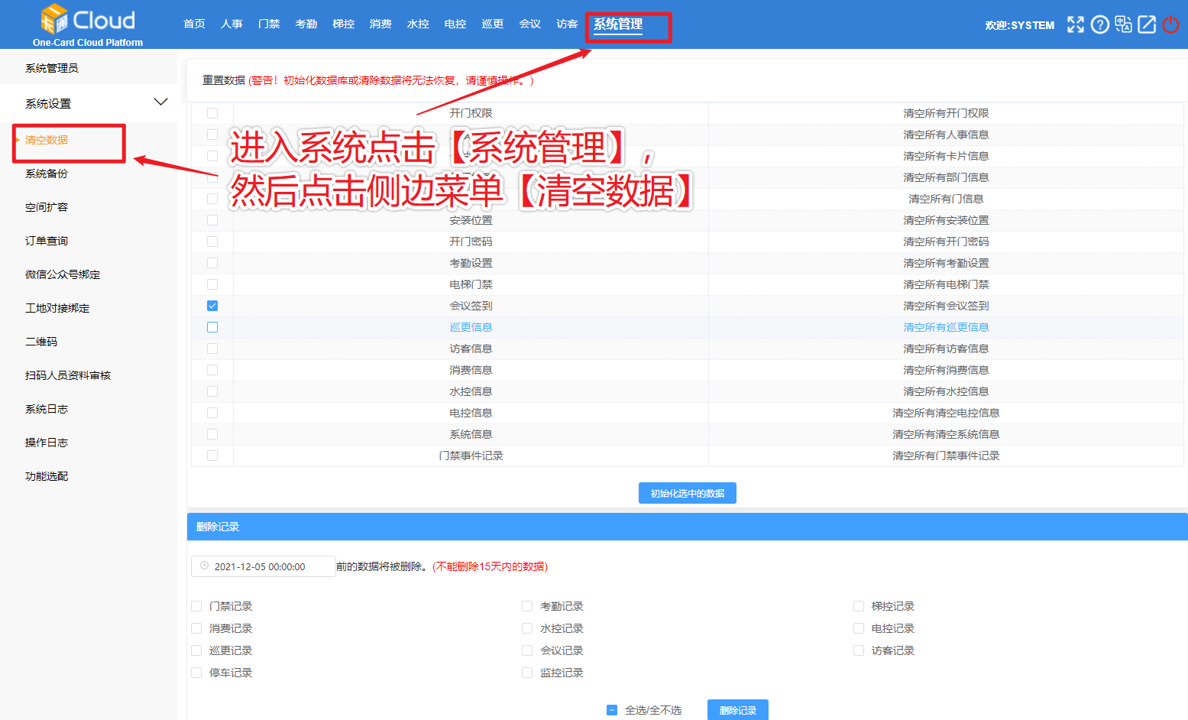
Task: Click the external link edit icon
Action: click(x=1147, y=24)
